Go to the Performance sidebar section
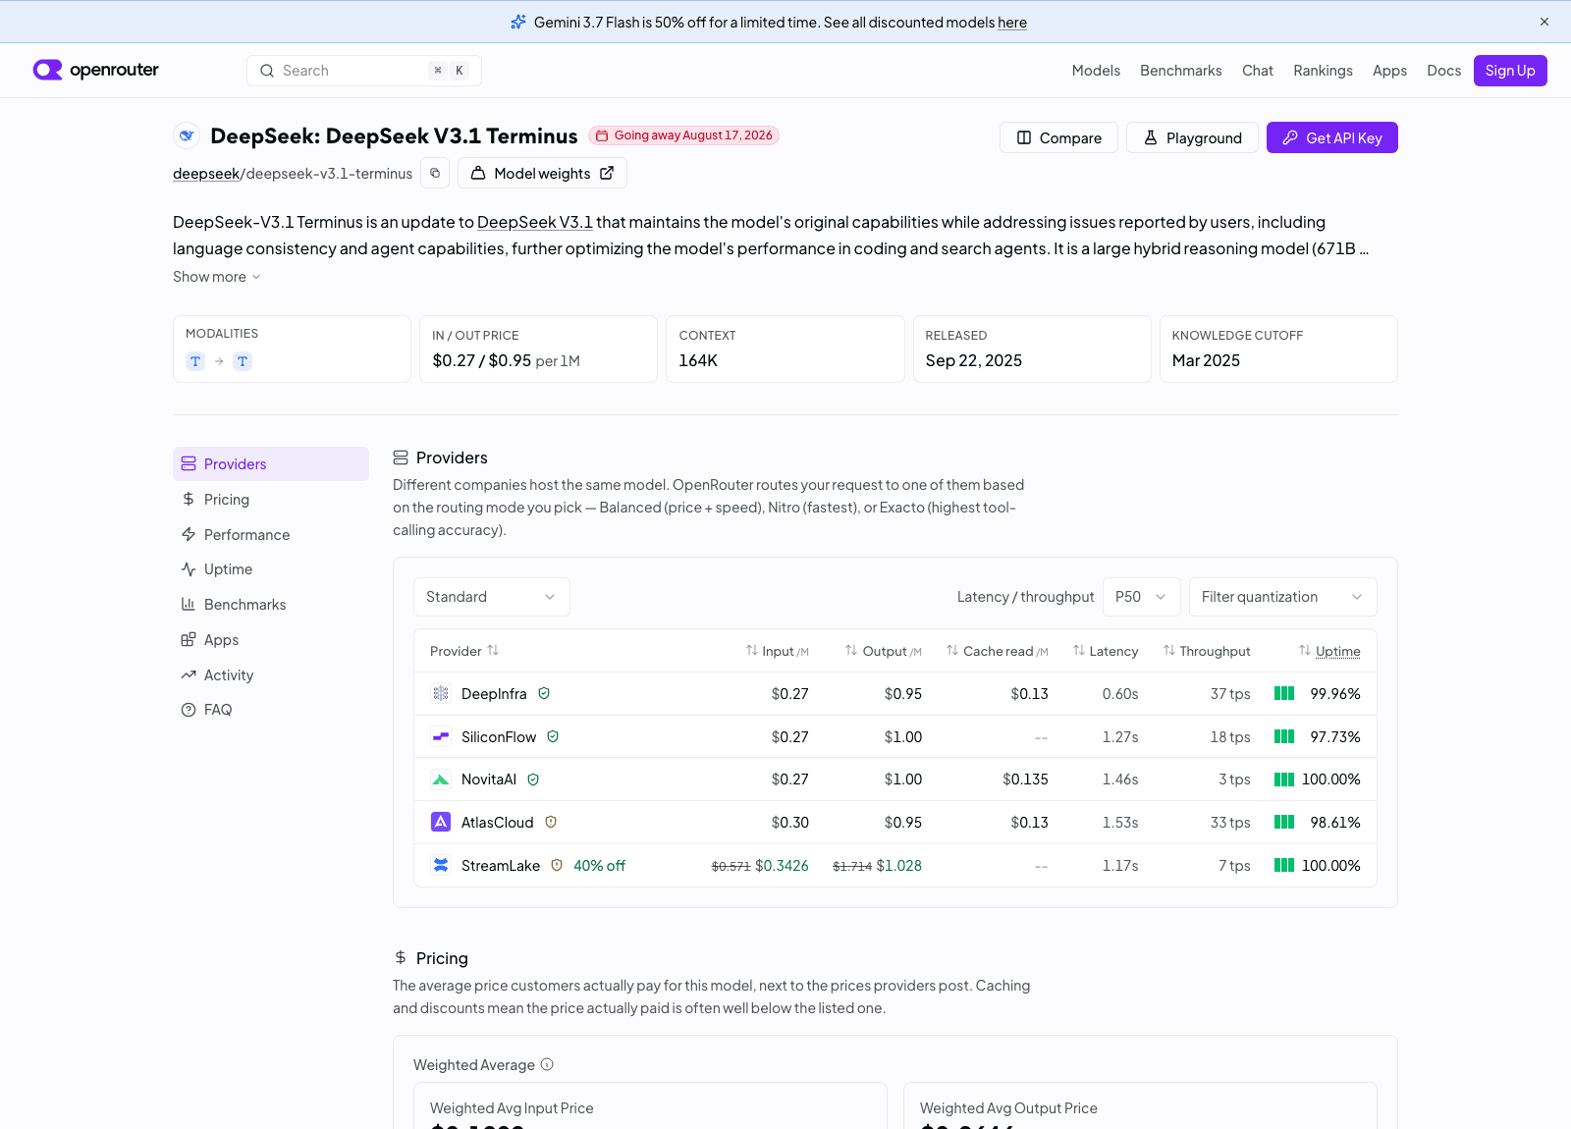Screen dimensions: 1571x1129 point(271,535)
